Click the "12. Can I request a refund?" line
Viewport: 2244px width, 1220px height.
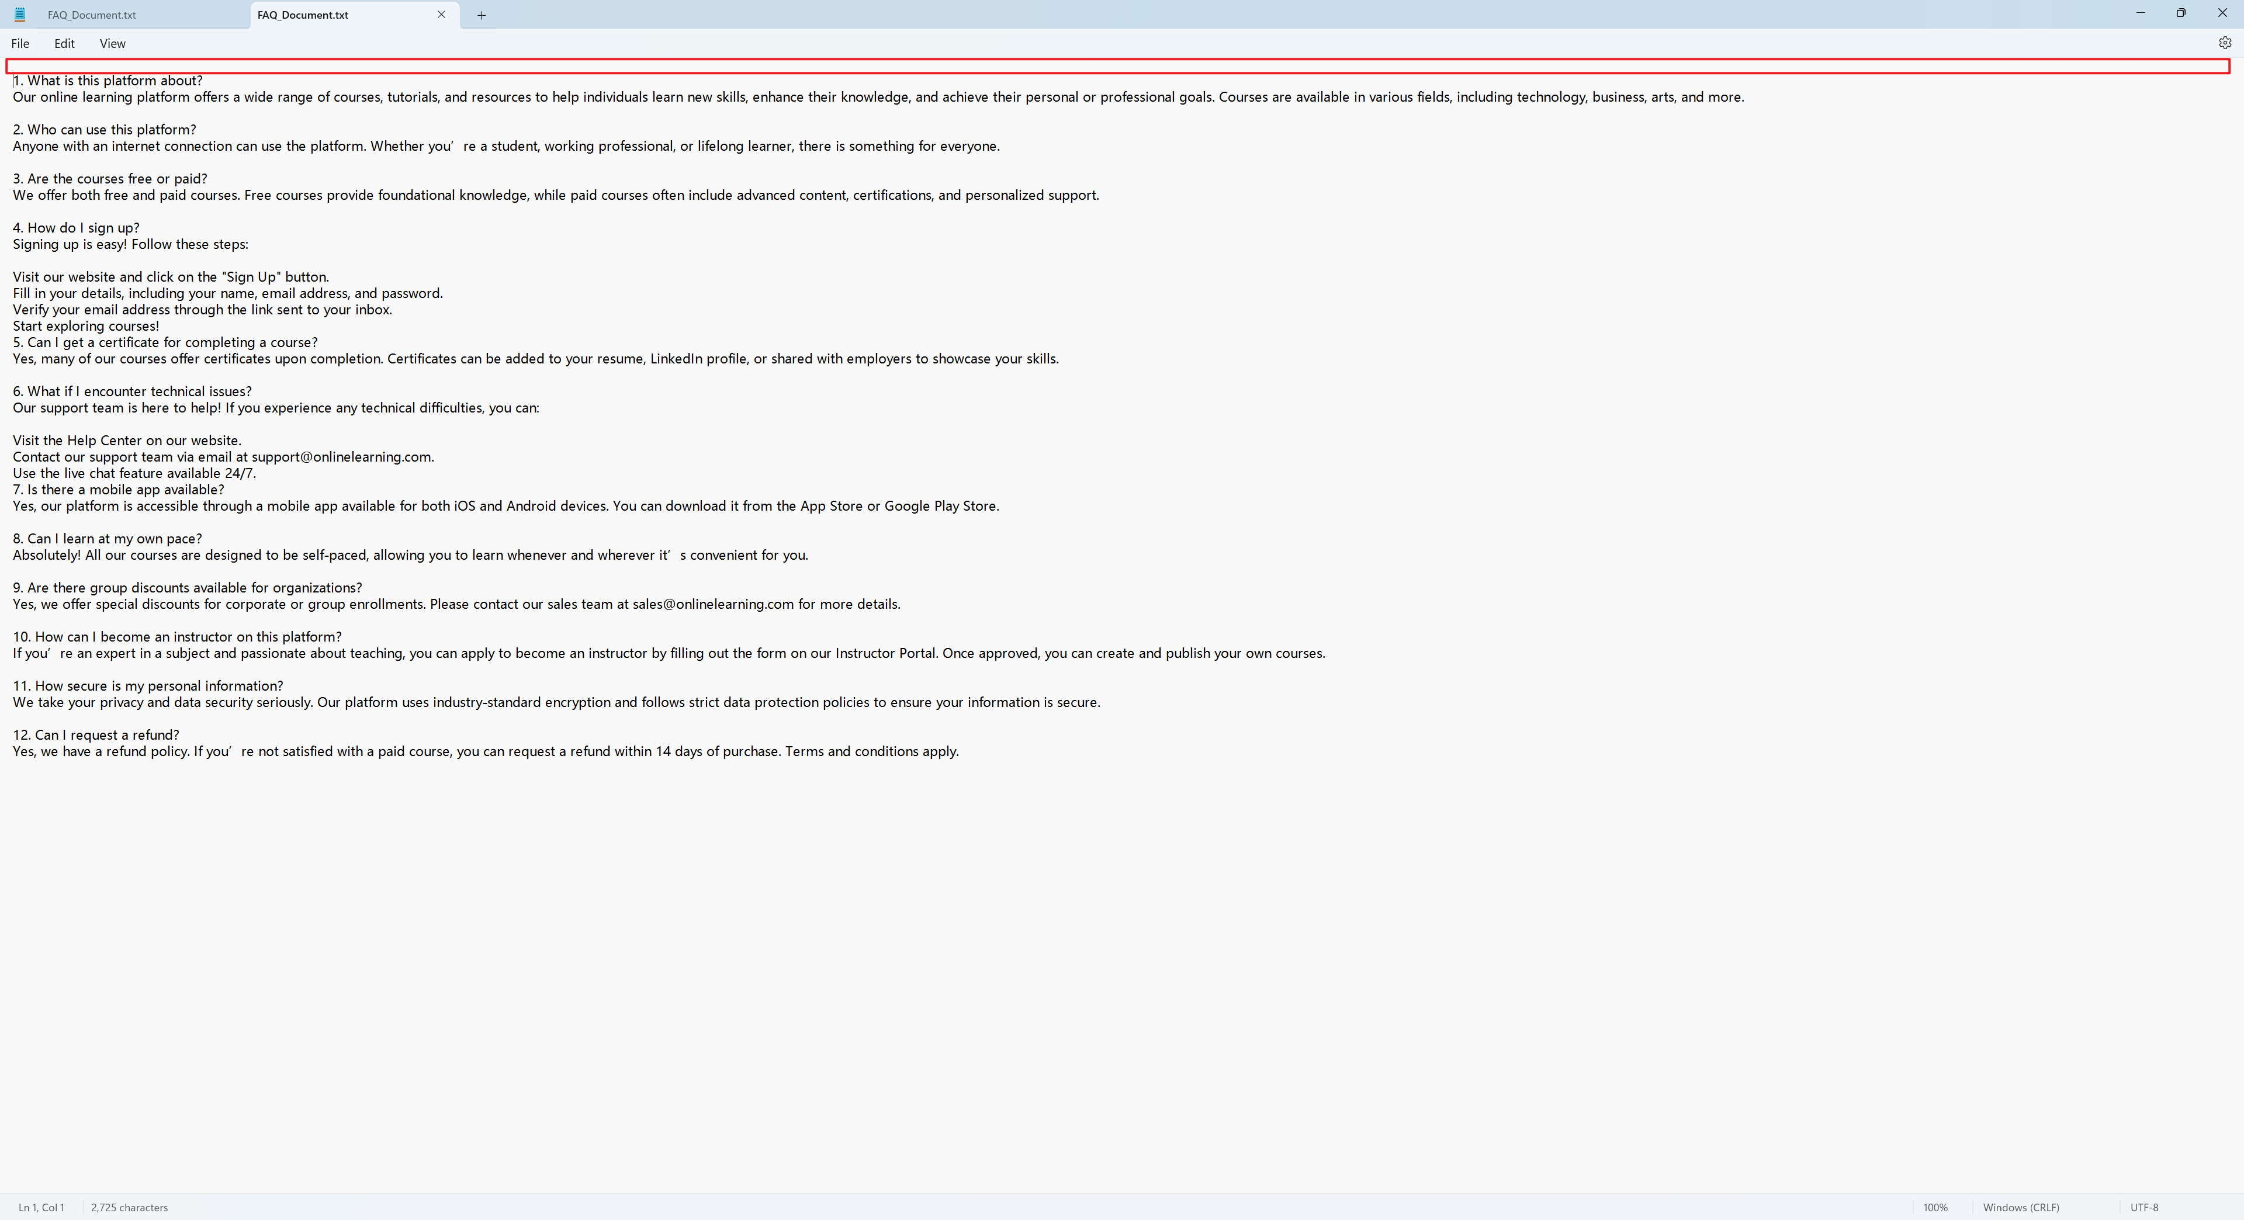coord(96,735)
